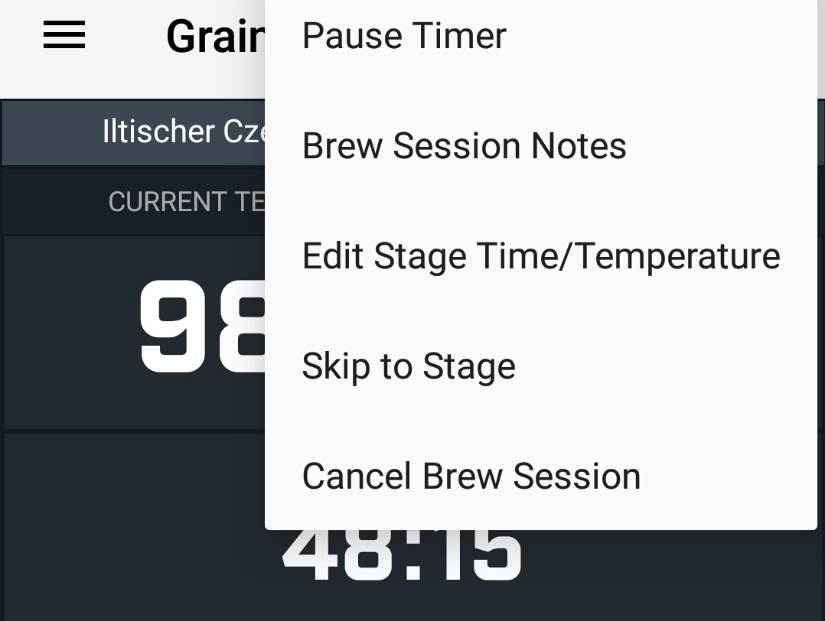Click the three-line menu icon beside Grain
825x621 pixels.
(64, 35)
